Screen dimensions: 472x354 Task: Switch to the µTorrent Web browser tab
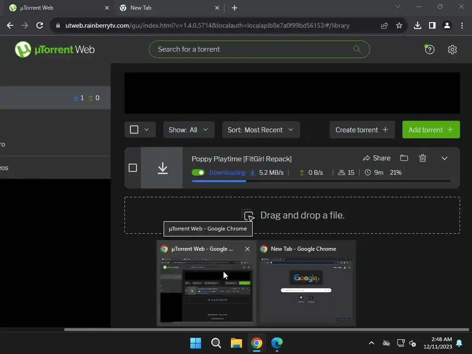click(57, 8)
